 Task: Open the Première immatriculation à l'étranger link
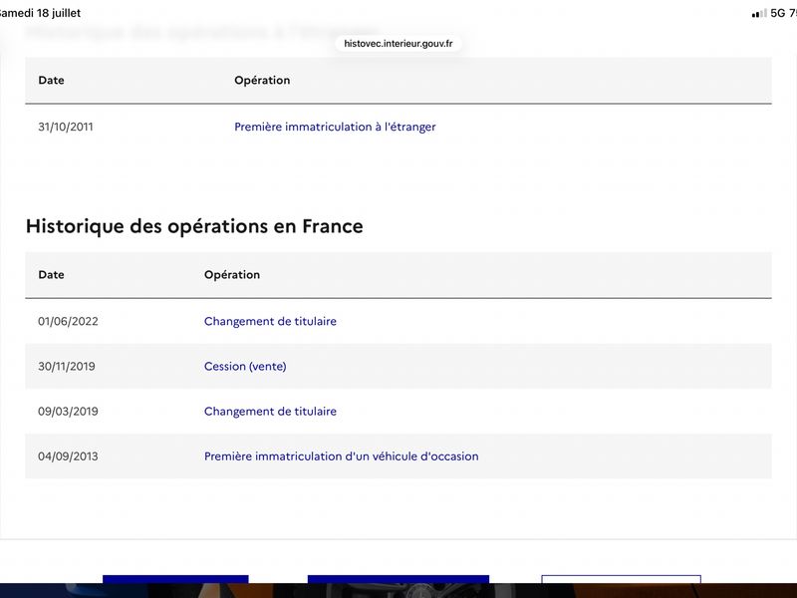click(335, 127)
